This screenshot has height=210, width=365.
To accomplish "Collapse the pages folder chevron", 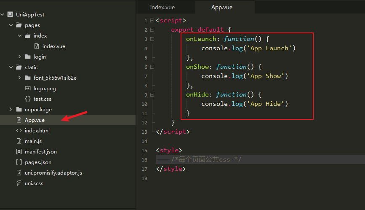I will [11, 25].
